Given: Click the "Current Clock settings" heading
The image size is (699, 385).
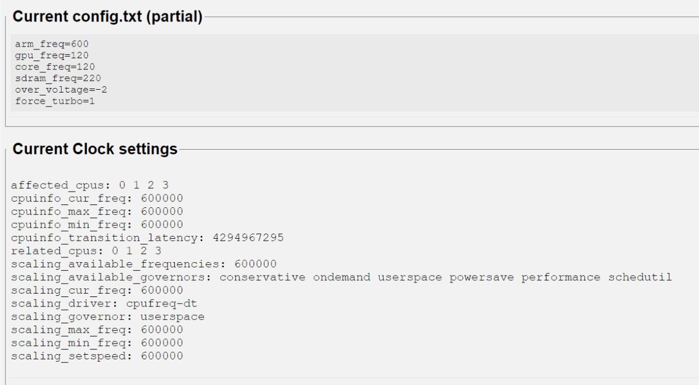Looking at the screenshot, I should point(95,149).
